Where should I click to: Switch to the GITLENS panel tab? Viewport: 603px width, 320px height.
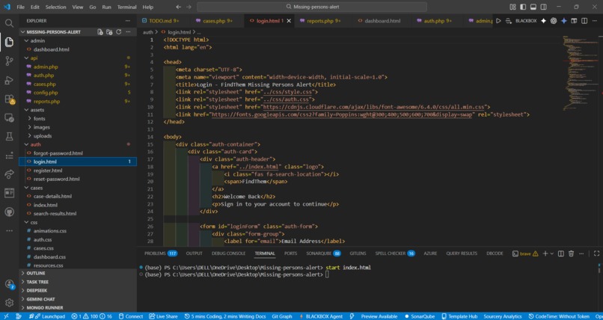point(358,253)
